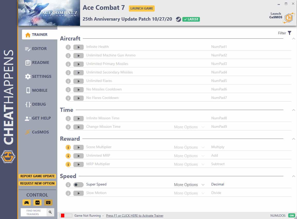Expand More Options for Super Speed
Image resolution: width=297 pixels, height=219 pixels.
click(x=189, y=185)
